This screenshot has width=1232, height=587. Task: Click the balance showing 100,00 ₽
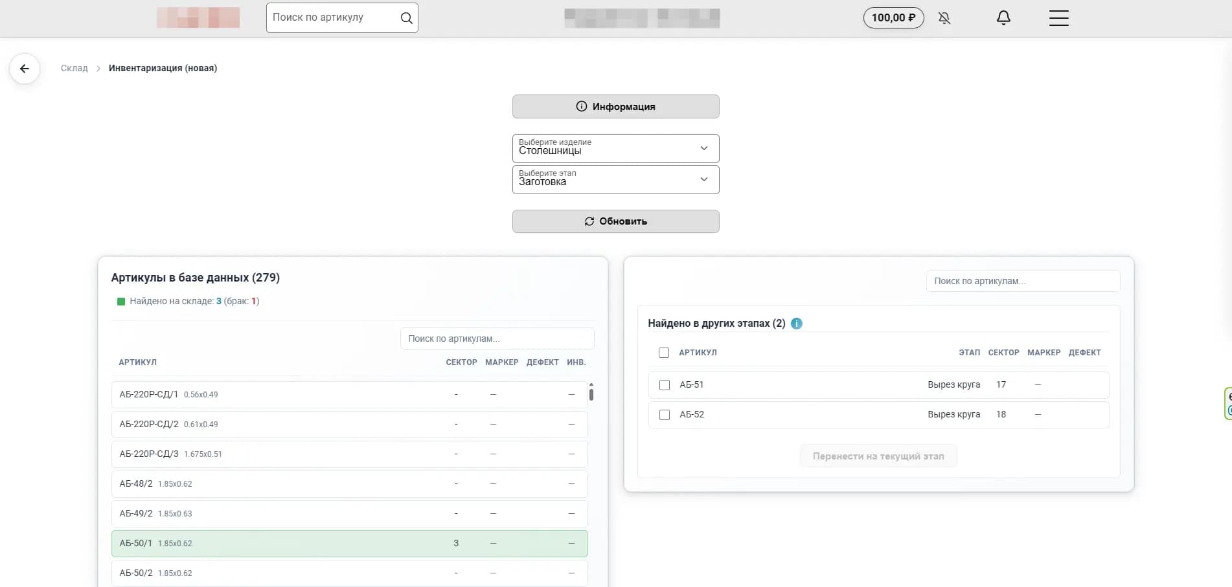pyautogui.click(x=893, y=17)
